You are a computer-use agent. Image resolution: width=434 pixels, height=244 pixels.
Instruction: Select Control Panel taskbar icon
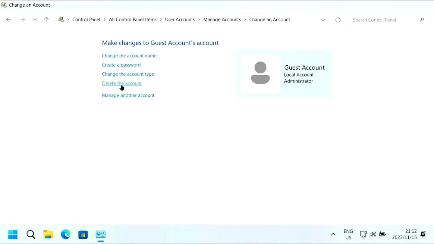click(x=100, y=234)
